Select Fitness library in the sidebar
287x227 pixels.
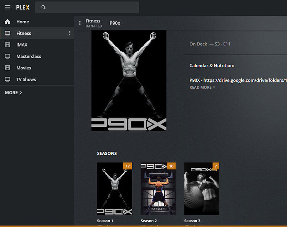pos(37,33)
